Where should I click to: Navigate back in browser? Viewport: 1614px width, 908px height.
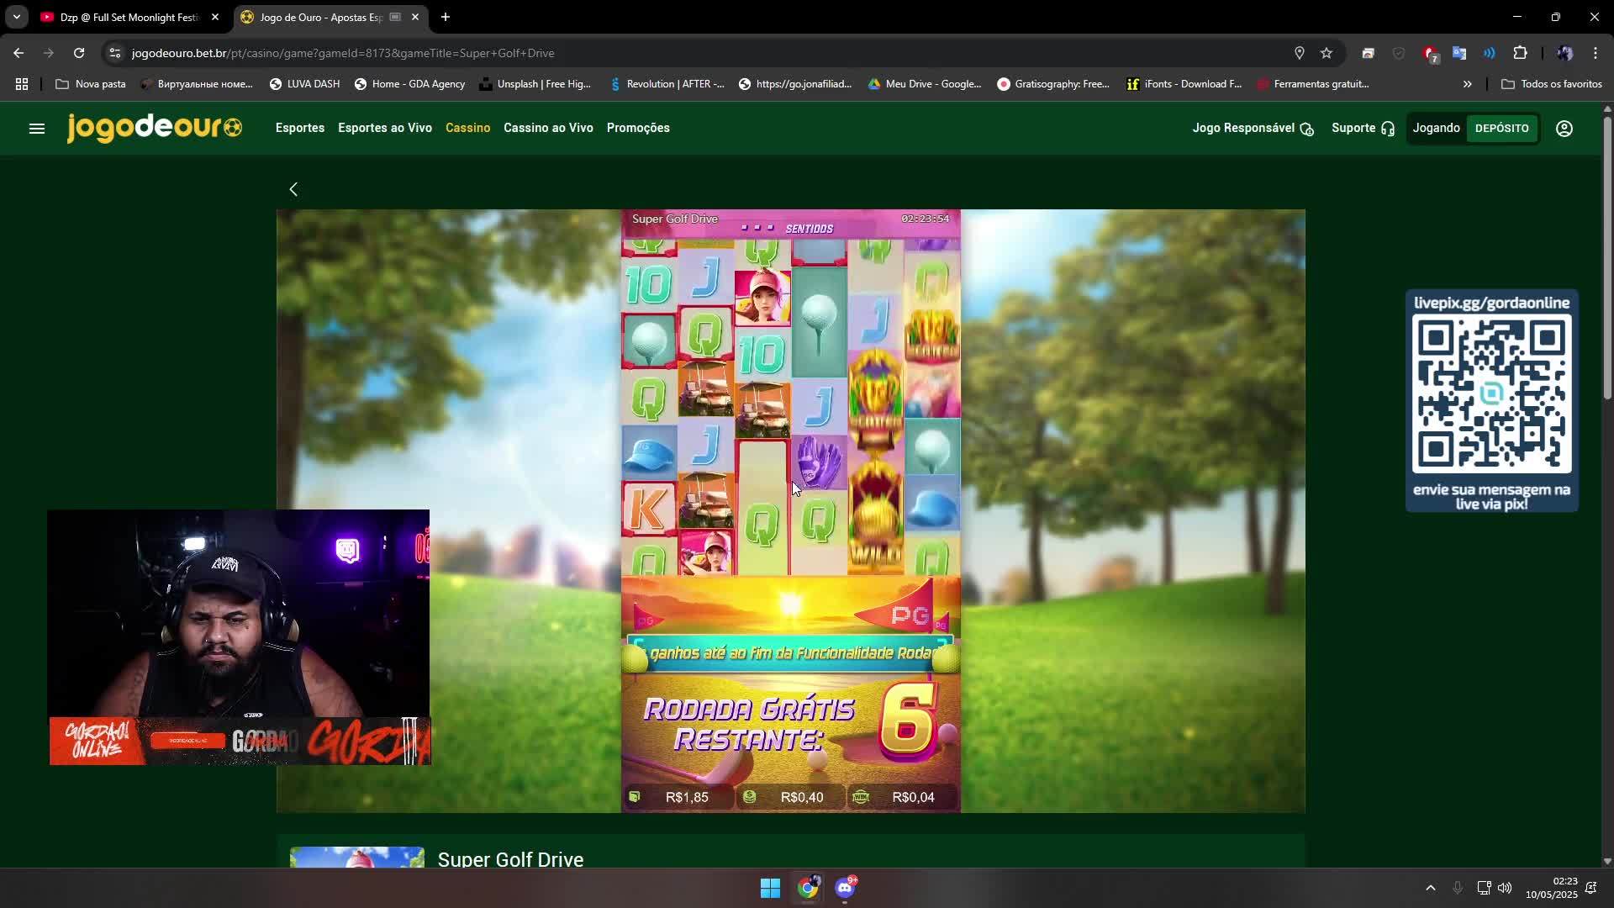coord(18,53)
